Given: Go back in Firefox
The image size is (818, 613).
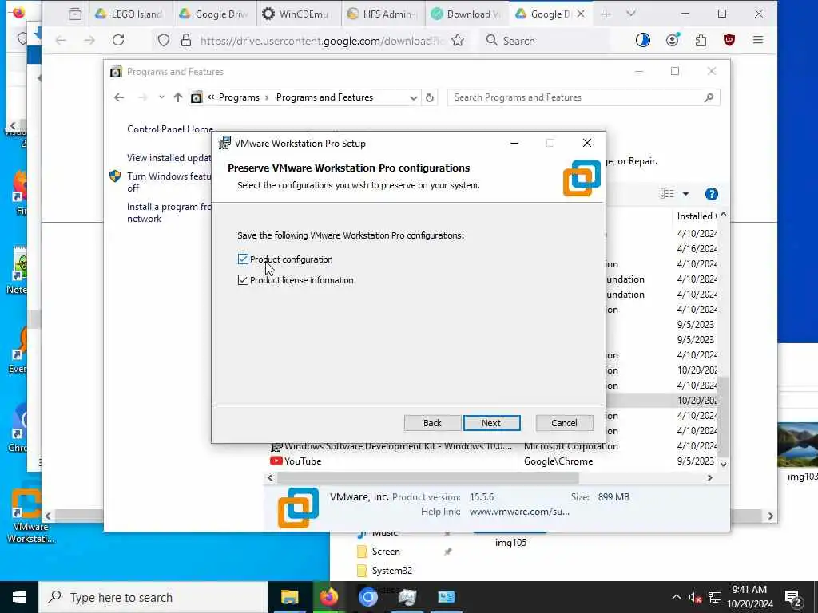Looking at the screenshot, I should [x=61, y=40].
